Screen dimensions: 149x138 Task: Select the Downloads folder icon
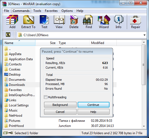tap(6, 85)
